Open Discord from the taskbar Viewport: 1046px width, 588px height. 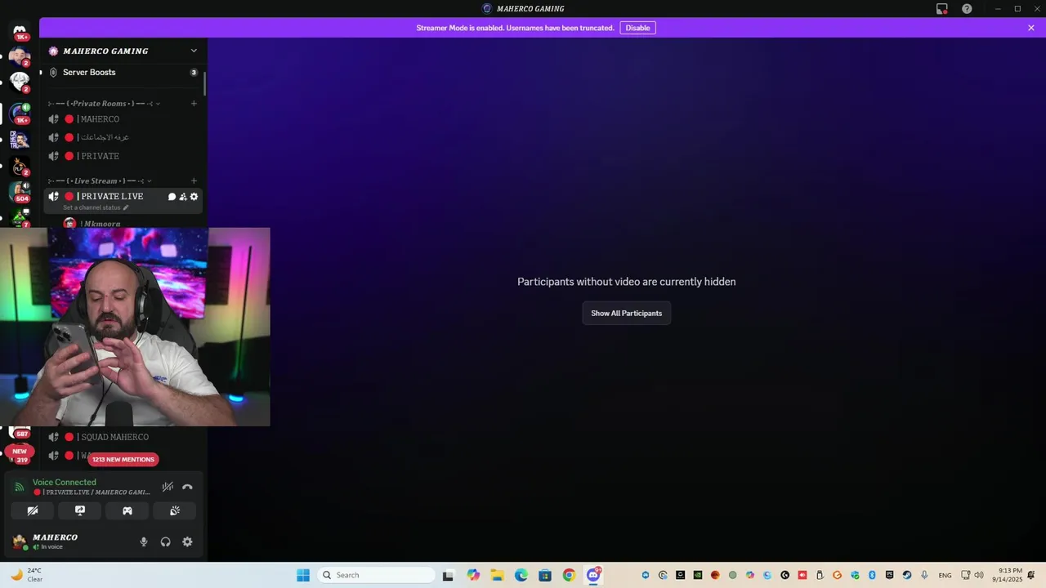click(x=593, y=575)
